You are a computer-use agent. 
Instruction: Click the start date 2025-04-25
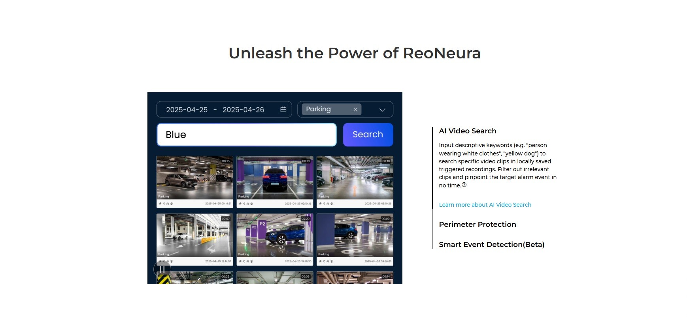coord(187,110)
